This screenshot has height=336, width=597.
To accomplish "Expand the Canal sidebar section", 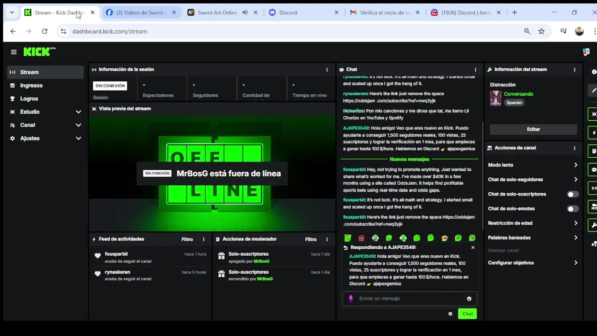I will pos(45,125).
